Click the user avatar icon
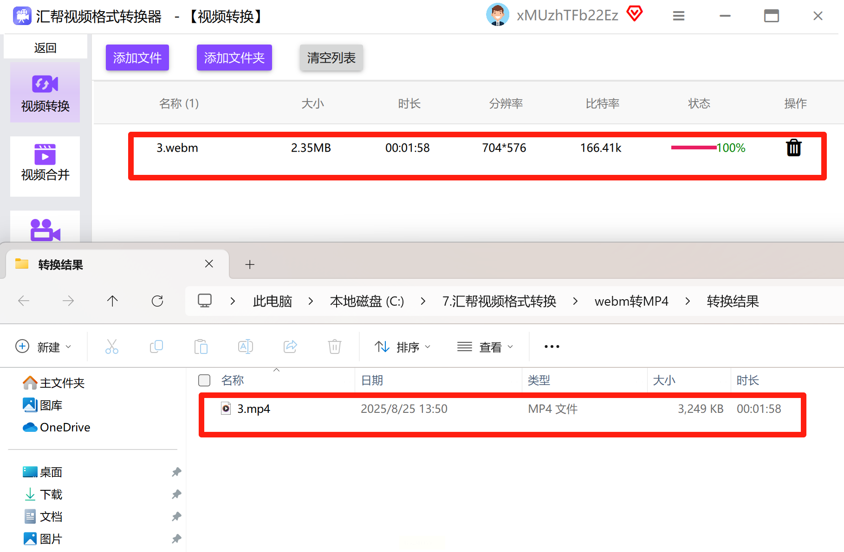844x552 pixels. pos(497,15)
